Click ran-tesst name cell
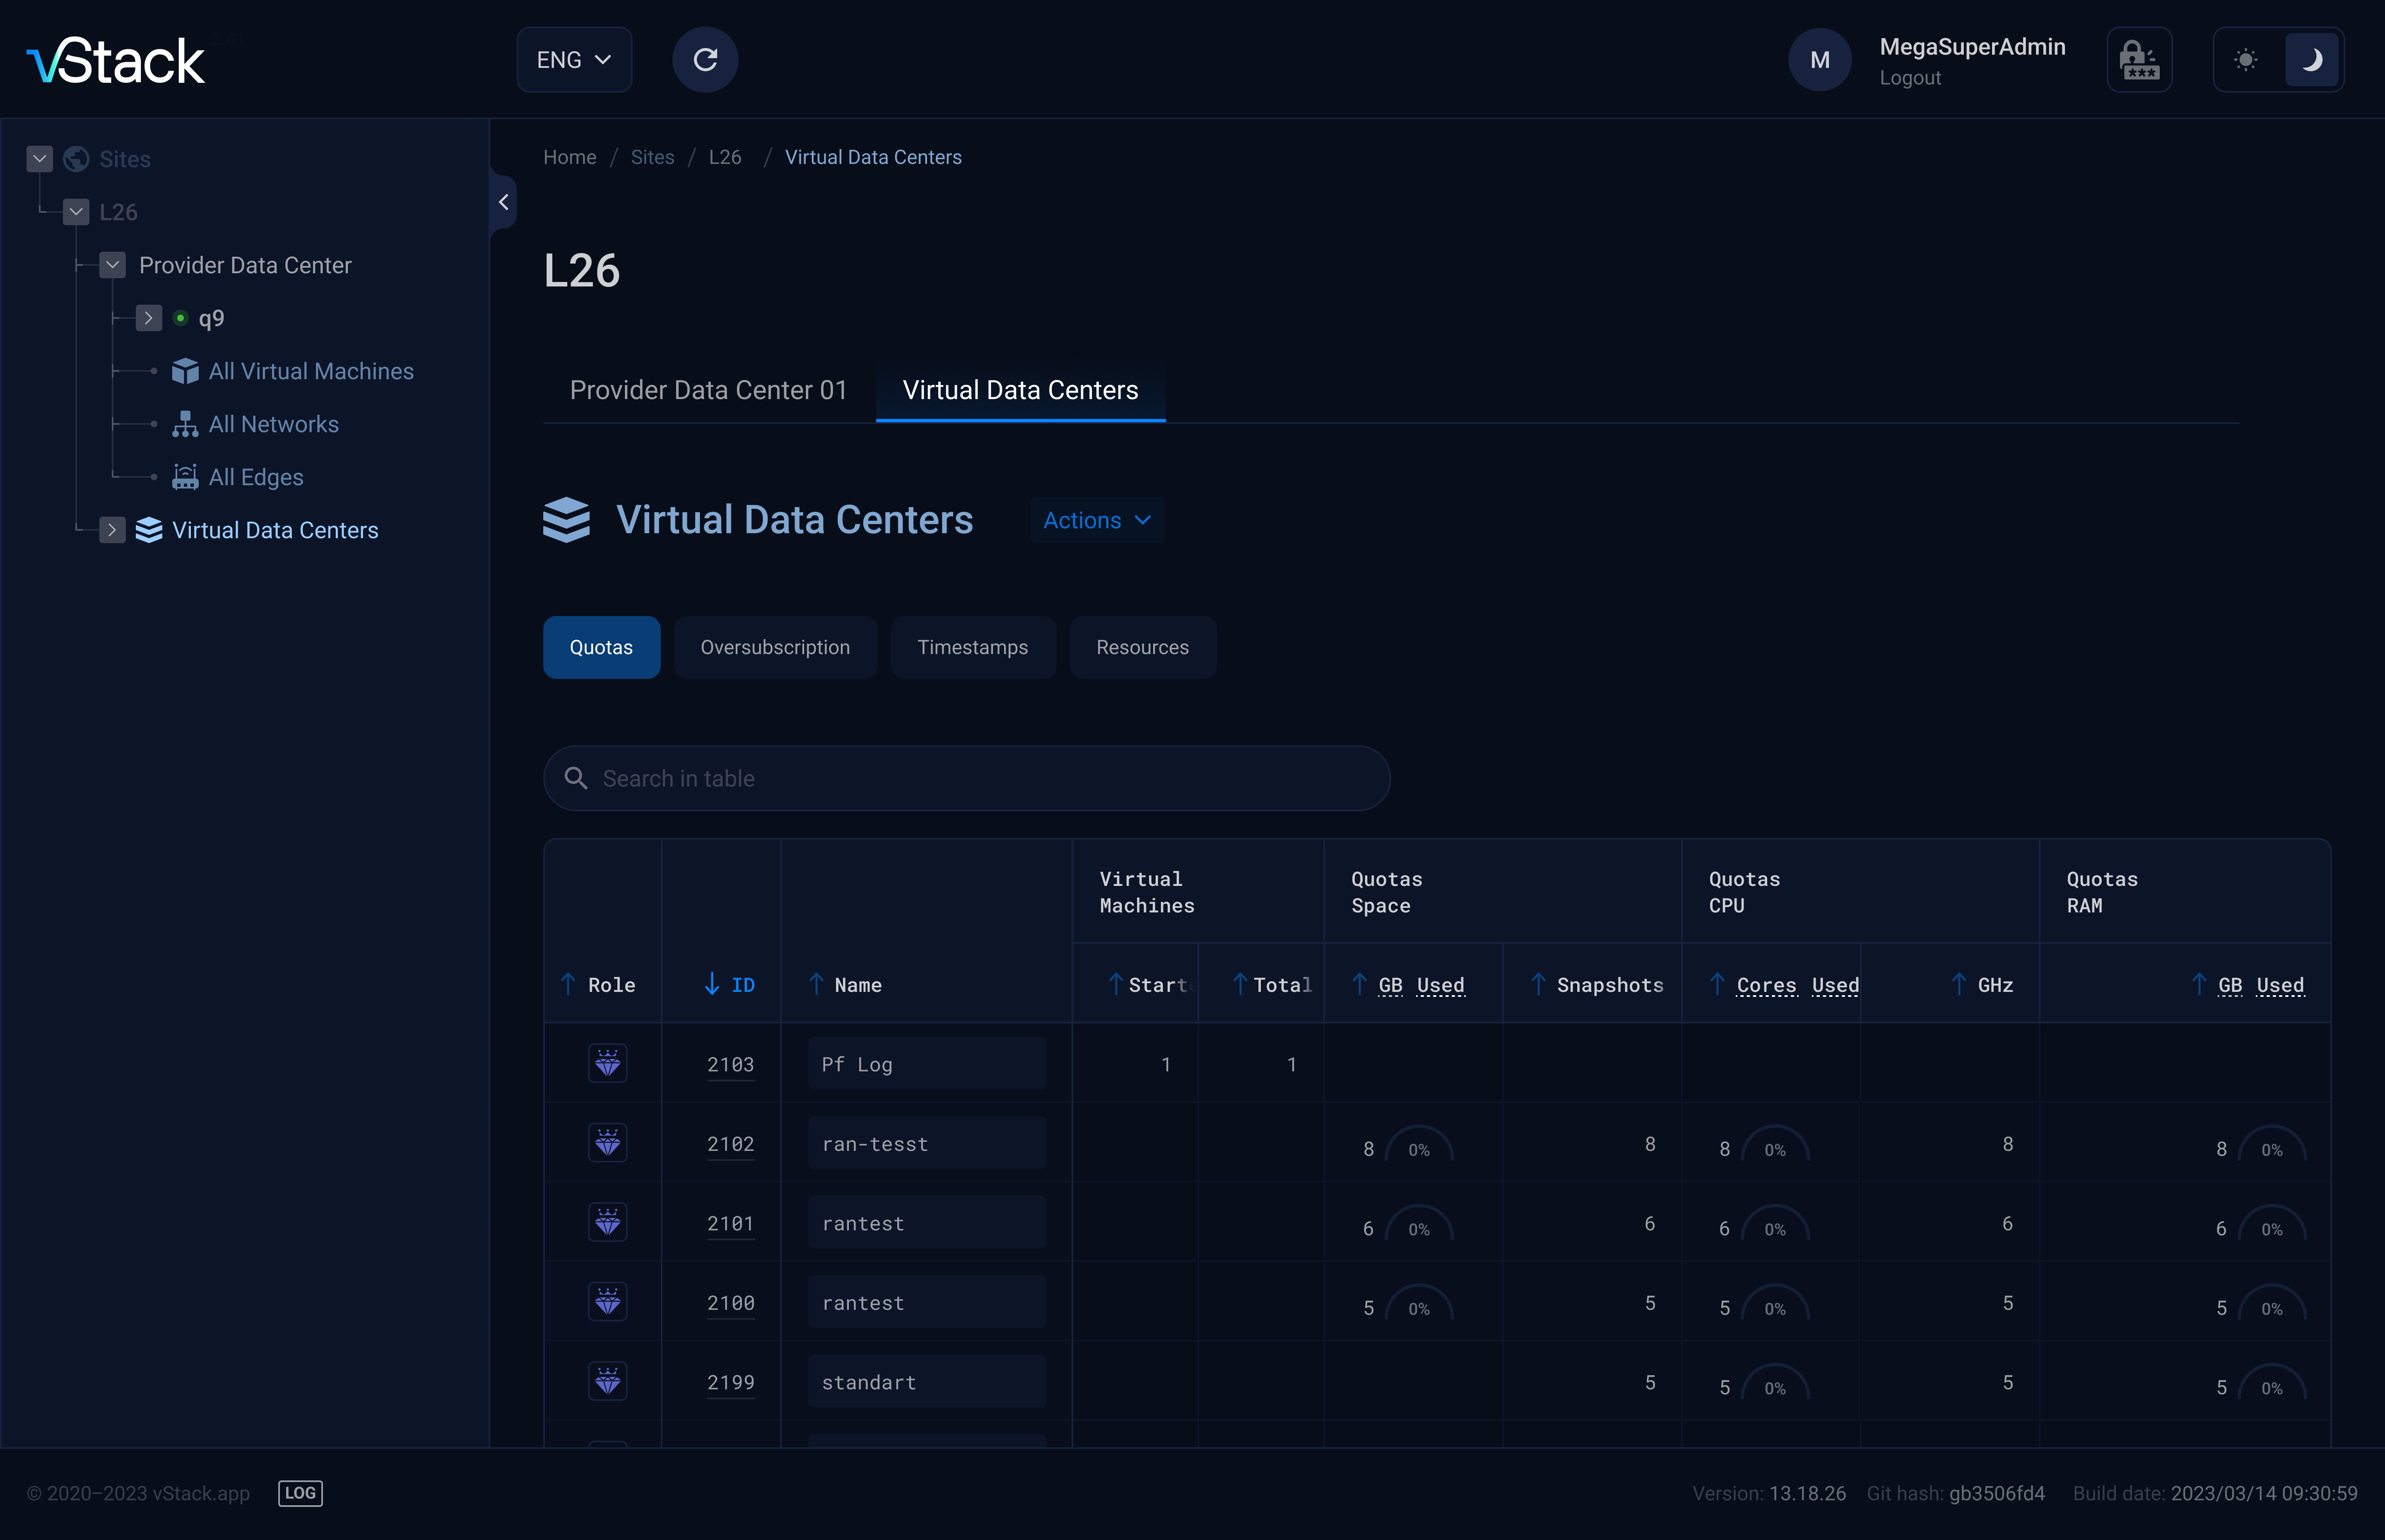This screenshot has width=2385, height=1540. [x=927, y=1143]
